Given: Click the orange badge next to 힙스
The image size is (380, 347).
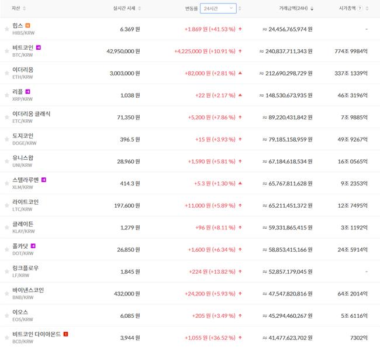Looking at the screenshot, I should tap(27, 26).
